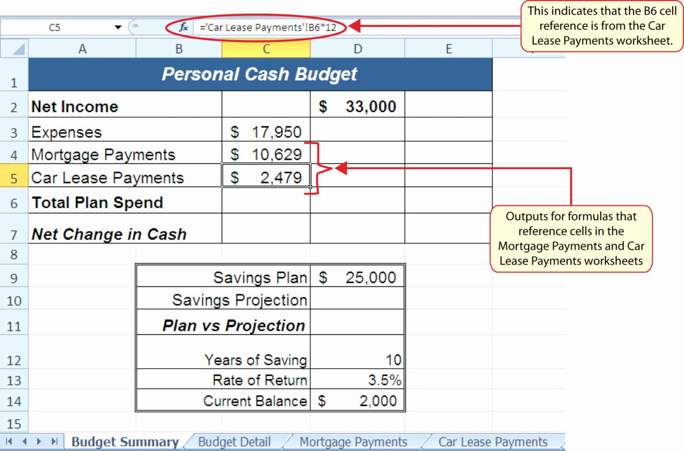684x451 pixels.
Task: Select the Car Lease Payments worksheet tab
Action: click(x=494, y=442)
